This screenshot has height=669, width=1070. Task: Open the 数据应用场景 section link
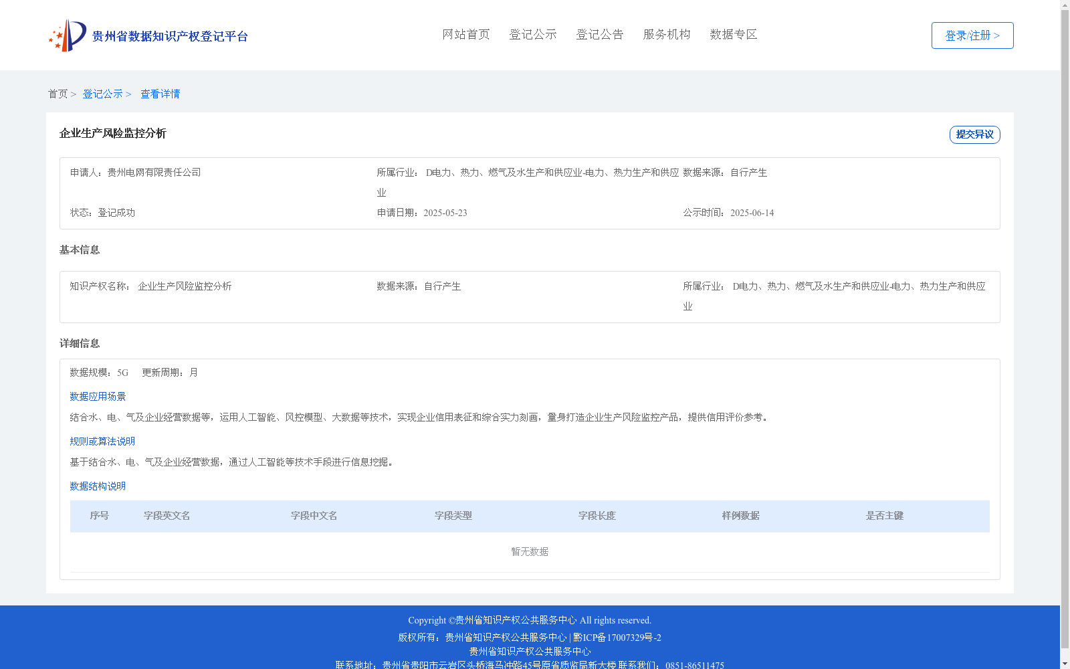click(97, 396)
